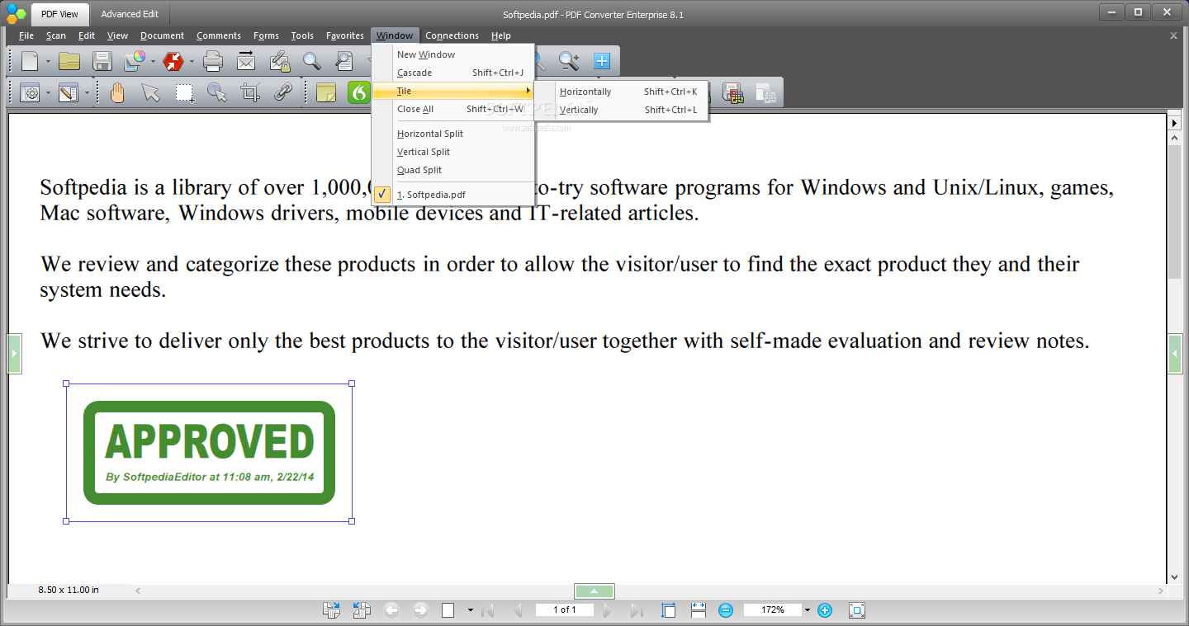Open dropdown next to gear settings icon
1189x626 pixels.
(x=48, y=92)
